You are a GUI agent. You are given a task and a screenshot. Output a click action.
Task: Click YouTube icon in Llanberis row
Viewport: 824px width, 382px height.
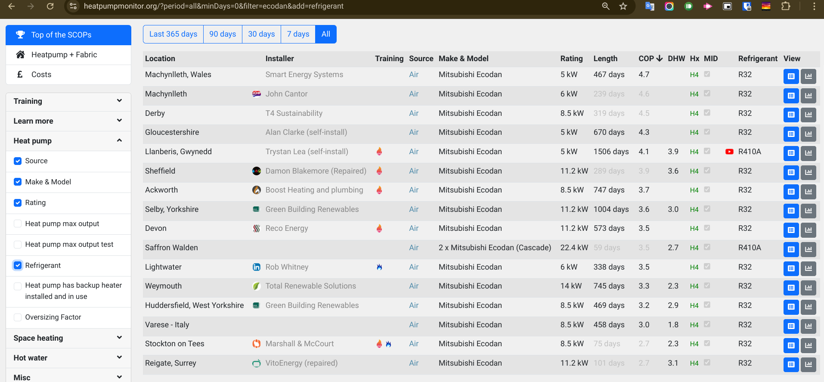pos(729,152)
